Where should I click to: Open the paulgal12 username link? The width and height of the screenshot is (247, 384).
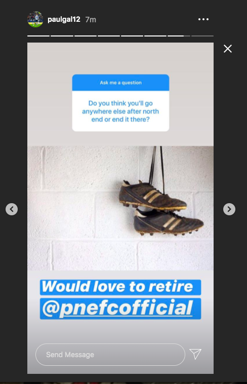(x=64, y=19)
